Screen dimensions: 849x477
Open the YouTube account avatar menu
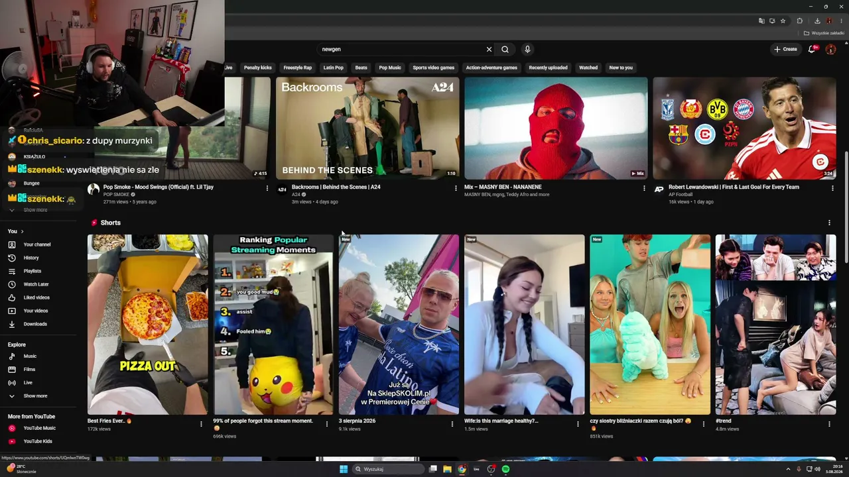point(830,49)
